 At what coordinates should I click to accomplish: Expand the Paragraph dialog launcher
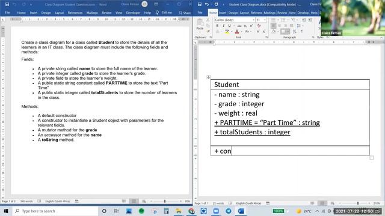coord(313,37)
